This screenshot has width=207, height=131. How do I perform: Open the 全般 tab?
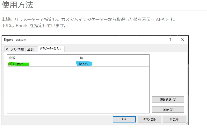tap(31, 49)
